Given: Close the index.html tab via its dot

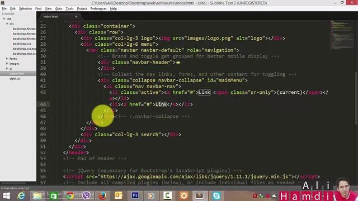Looking at the screenshot, I should (x=76, y=16).
